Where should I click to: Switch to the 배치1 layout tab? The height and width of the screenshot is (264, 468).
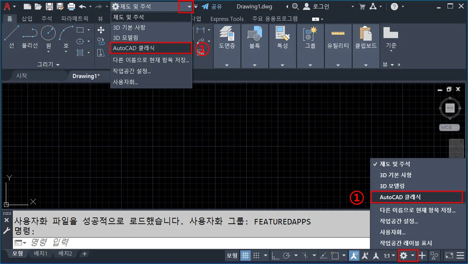click(x=41, y=253)
